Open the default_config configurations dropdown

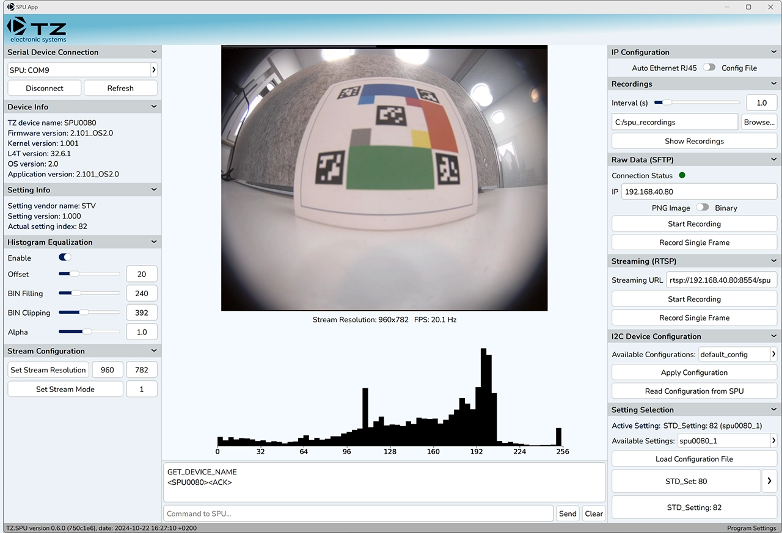point(773,354)
